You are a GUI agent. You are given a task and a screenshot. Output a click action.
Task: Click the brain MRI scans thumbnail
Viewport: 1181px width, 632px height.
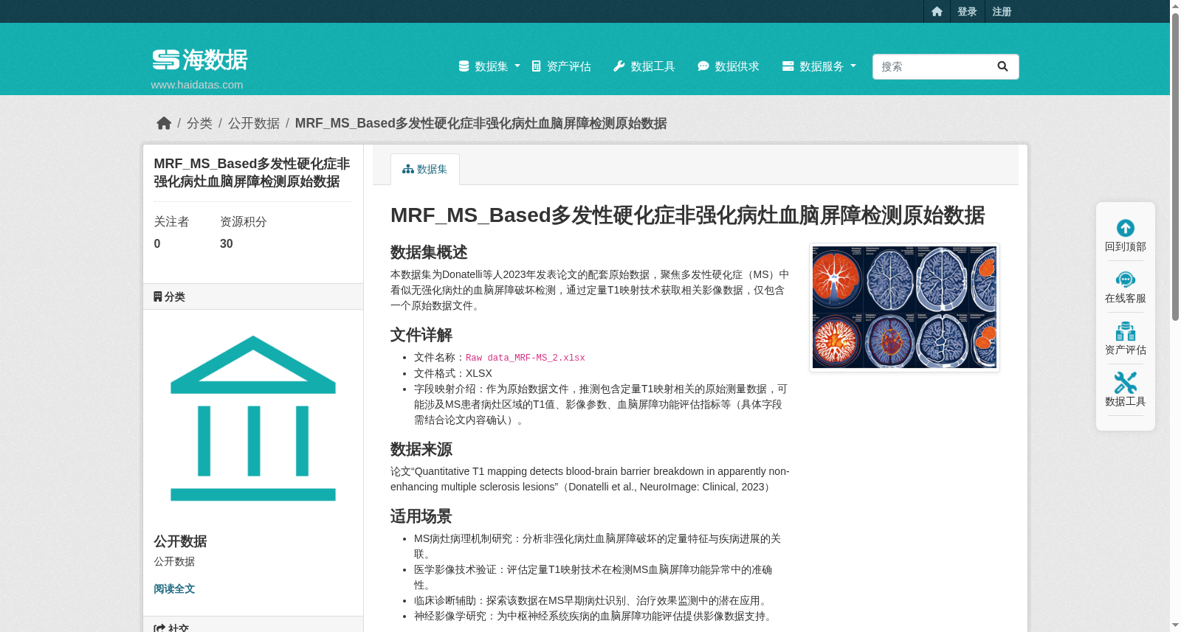[x=904, y=308]
